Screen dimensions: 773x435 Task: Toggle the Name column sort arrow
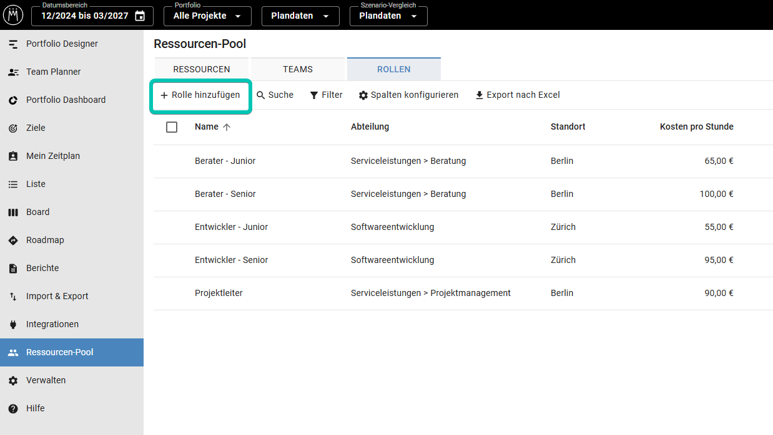[x=227, y=127]
